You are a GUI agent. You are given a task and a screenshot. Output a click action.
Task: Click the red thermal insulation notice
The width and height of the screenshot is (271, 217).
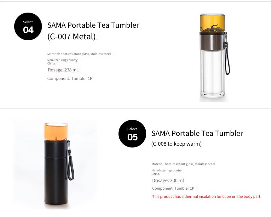pos(207,197)
